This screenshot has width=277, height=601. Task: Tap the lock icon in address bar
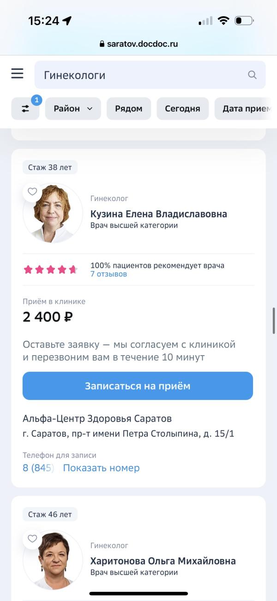click(102, 44)
